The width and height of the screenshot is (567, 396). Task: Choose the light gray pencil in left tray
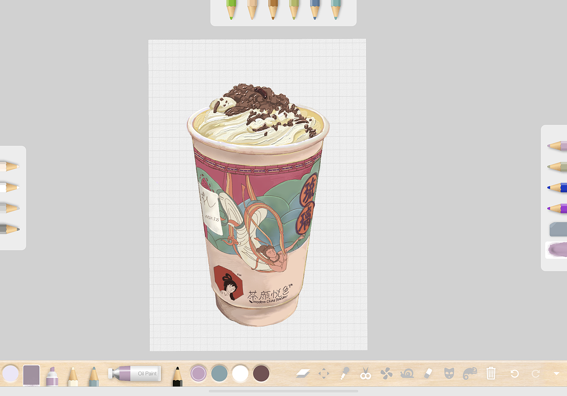[x=9, y=208]
